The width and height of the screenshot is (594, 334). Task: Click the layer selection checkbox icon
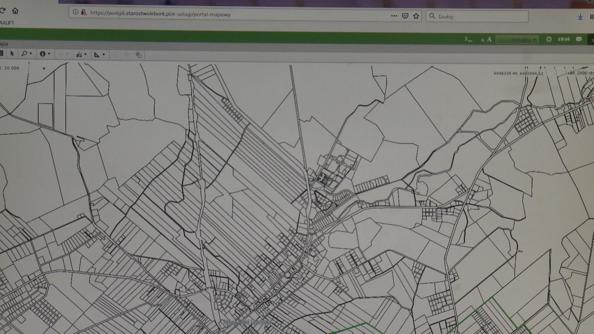coord(138,55)
